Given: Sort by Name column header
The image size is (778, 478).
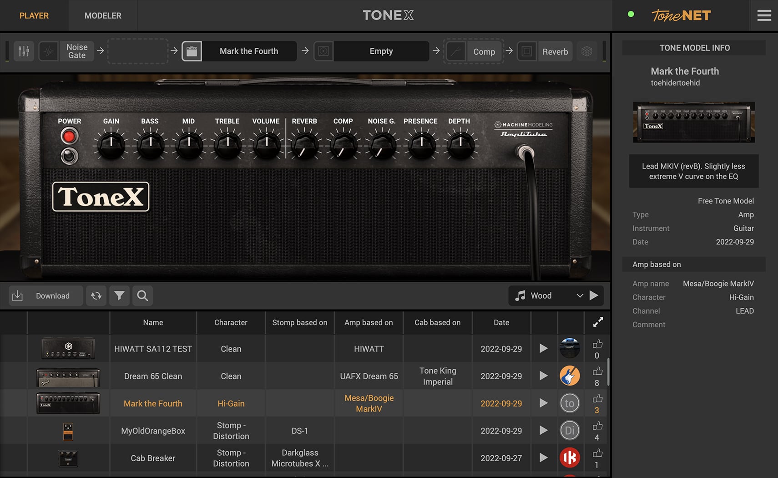Looking at the screenshot, I should [153, 322].
